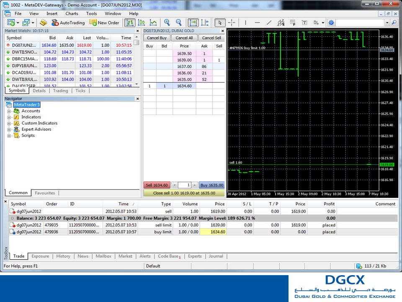Screen dimensions: 402x302
Task: Switch chart to line chart mode
Action: click(x=153, y=23)
